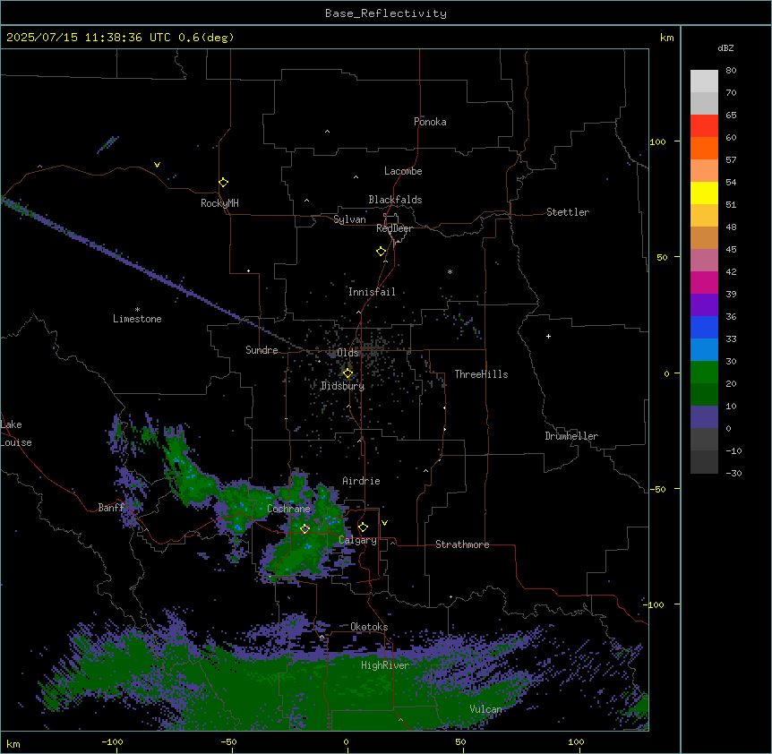Click the Limestone label
This screenshot has height=754, width=772.
coord(137,319)
